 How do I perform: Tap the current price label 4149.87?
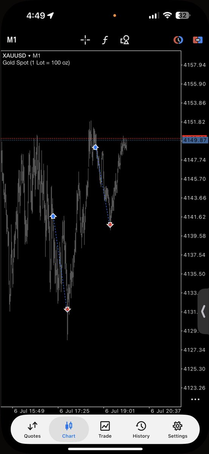pyautogui.click(x=194, y=140)
